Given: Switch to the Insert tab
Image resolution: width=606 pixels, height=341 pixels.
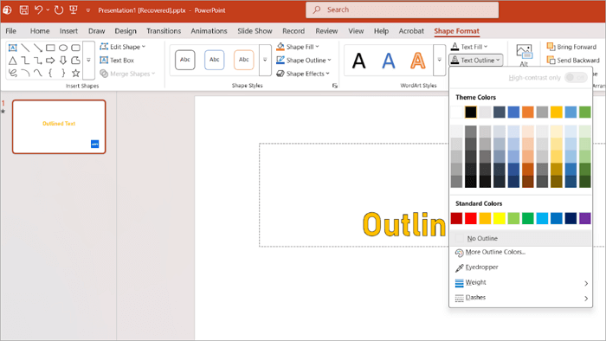Looking at the screenshot, I should click(68, 31).
